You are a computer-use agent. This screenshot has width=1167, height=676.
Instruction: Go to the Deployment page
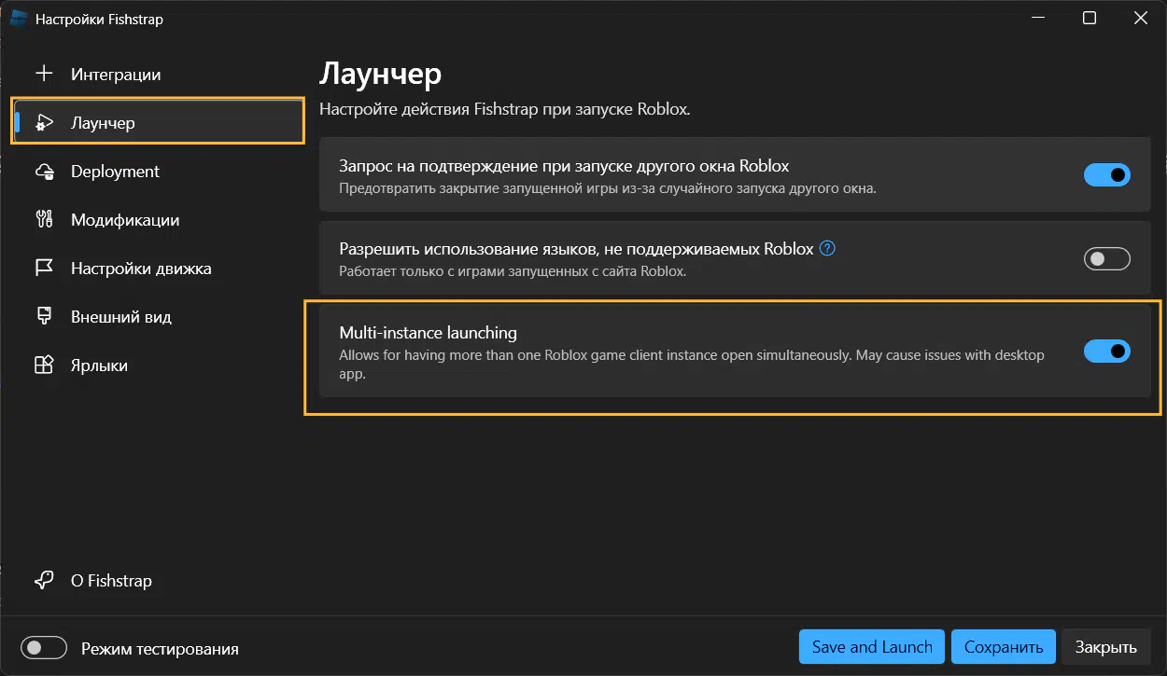click(157, 172)
